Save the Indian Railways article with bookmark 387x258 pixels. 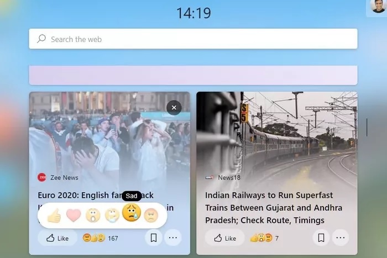point(321,238)
